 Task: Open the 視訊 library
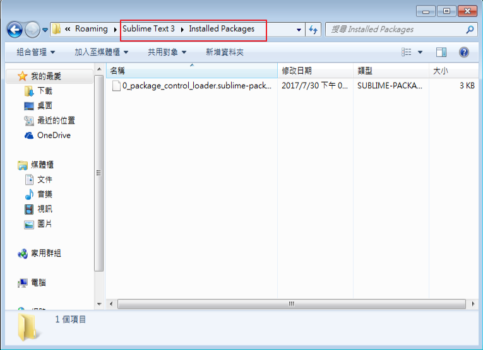(x=45, y=209)
